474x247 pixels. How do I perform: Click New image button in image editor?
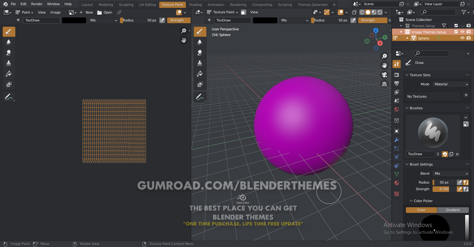click(x=86, y=12)
